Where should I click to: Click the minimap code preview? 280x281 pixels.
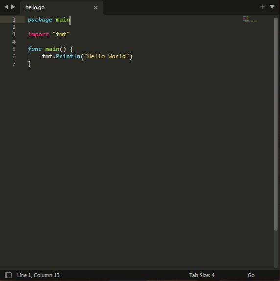click(250, 19)
